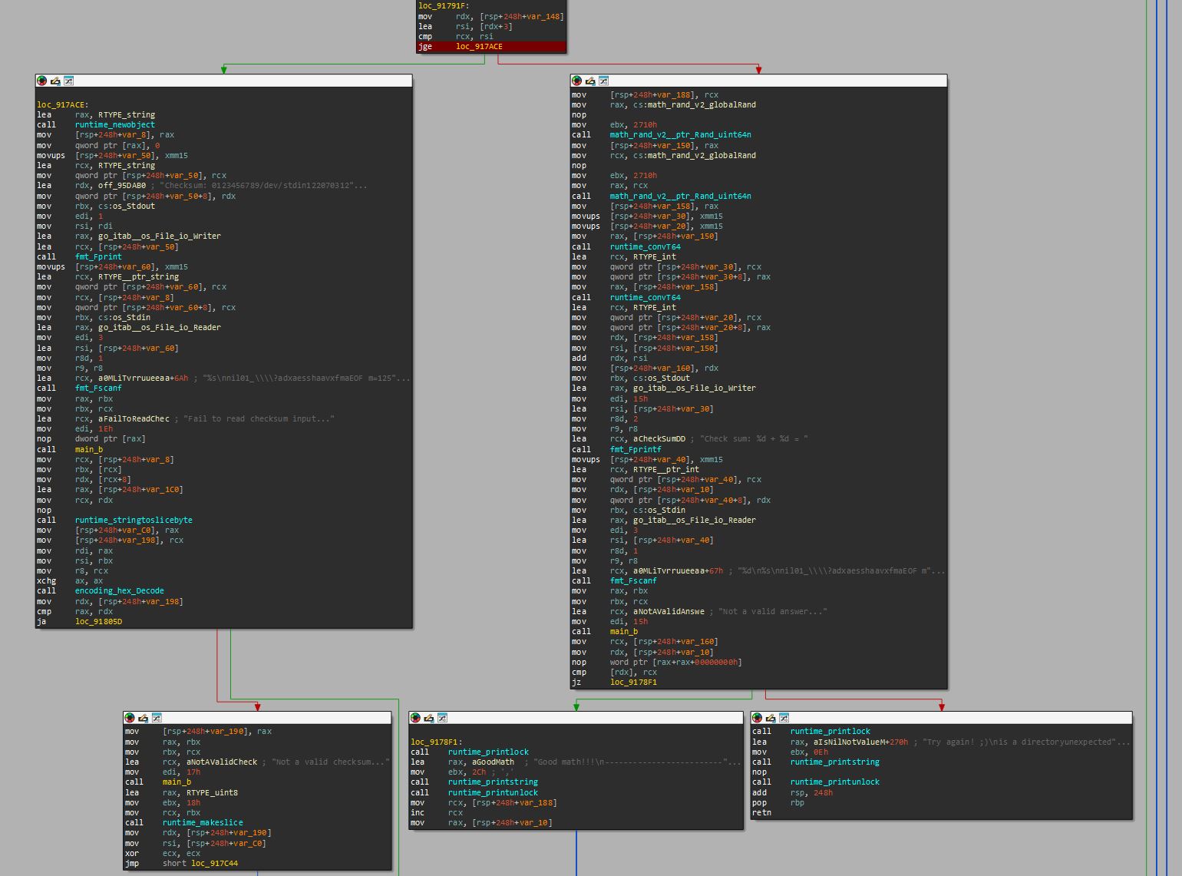1182x876 pixels.
Task: Click the off_95DAB0 operand
Action: pos(122,185)
